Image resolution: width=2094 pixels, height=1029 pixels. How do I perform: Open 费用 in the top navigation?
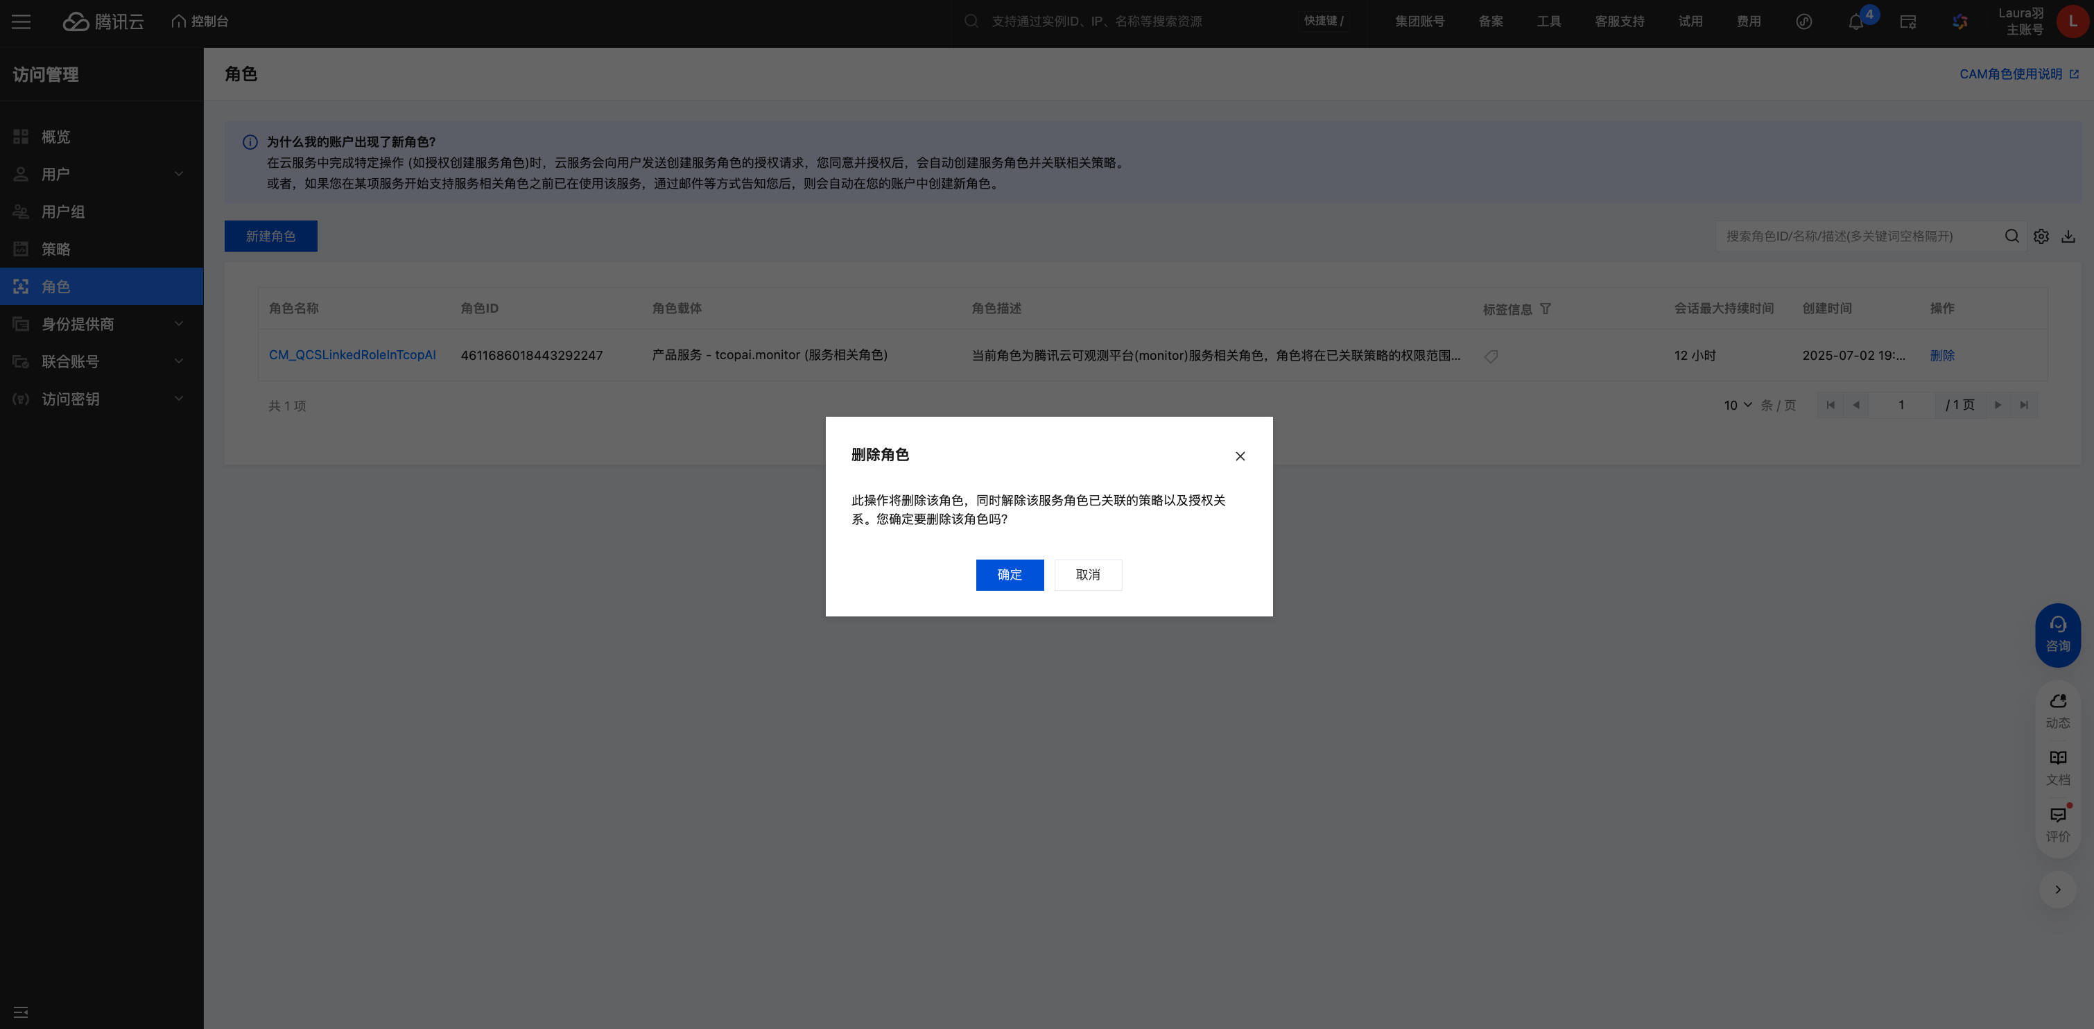click(1748, 22)
